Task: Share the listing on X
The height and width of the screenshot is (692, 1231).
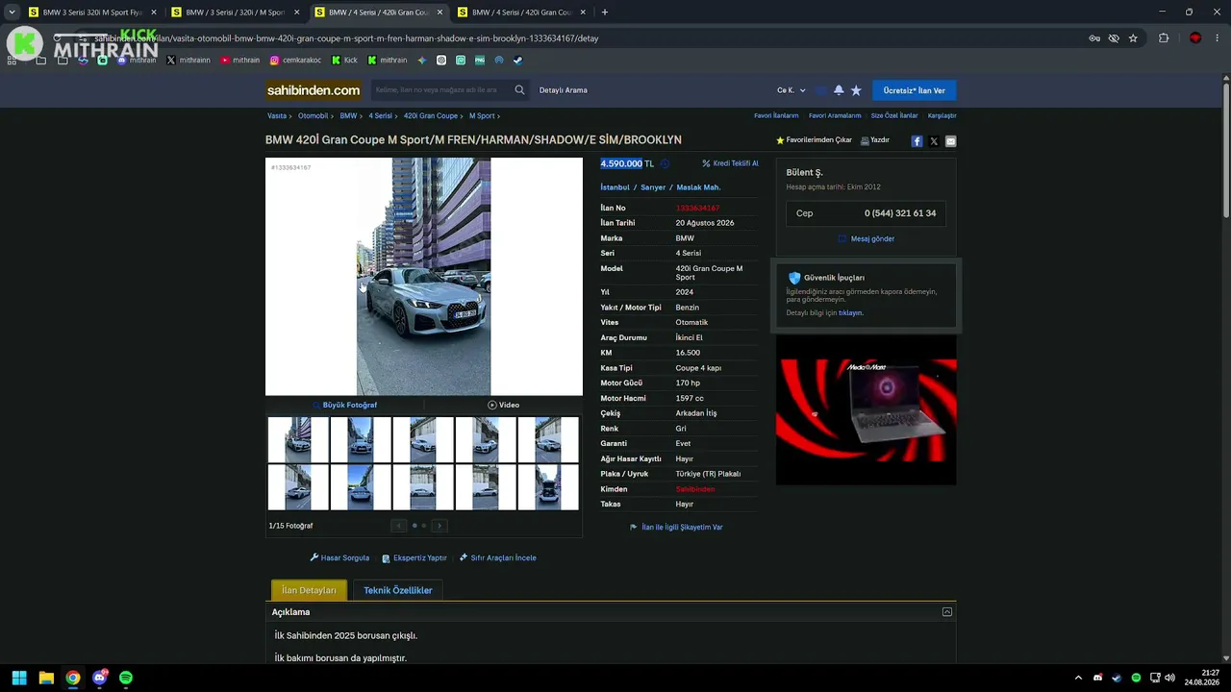Action: (x=934, y=141)
